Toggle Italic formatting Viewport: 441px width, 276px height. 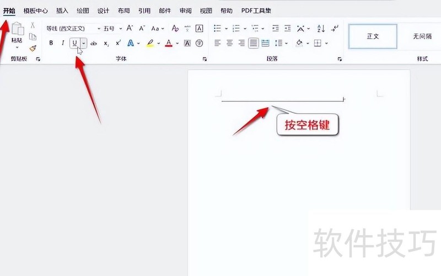[63, 43]
